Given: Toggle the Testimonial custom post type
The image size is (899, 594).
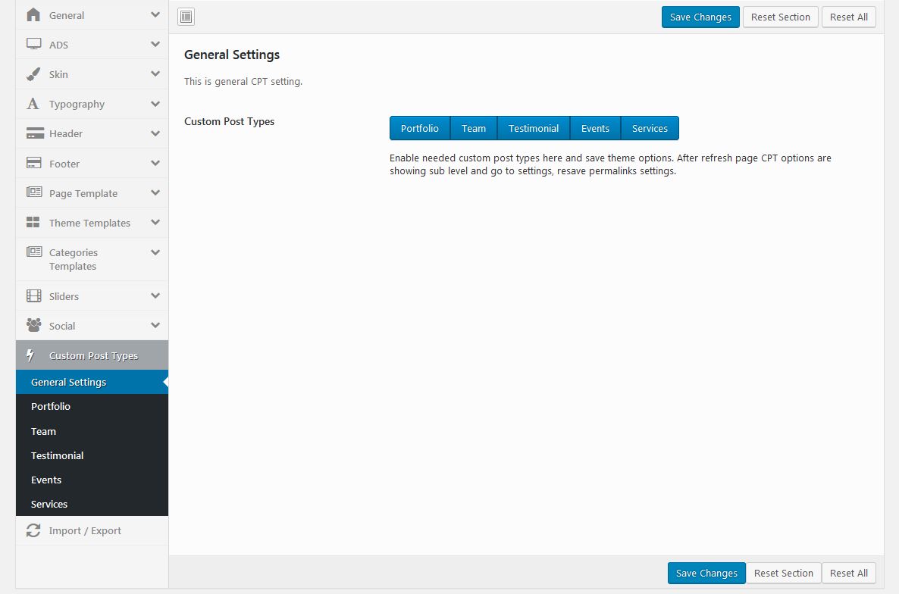Looking at the screenshot, I should coord(533,128).
